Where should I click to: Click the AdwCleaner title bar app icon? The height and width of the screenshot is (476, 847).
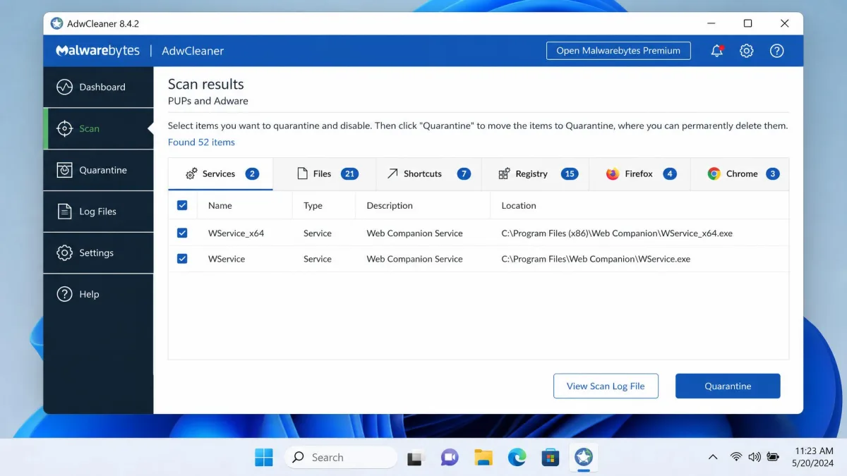pos(57,23)
